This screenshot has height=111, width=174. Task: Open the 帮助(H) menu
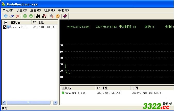click(63, 10)
